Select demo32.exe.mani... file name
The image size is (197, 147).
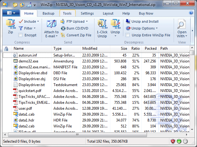[x=34, y=67]
